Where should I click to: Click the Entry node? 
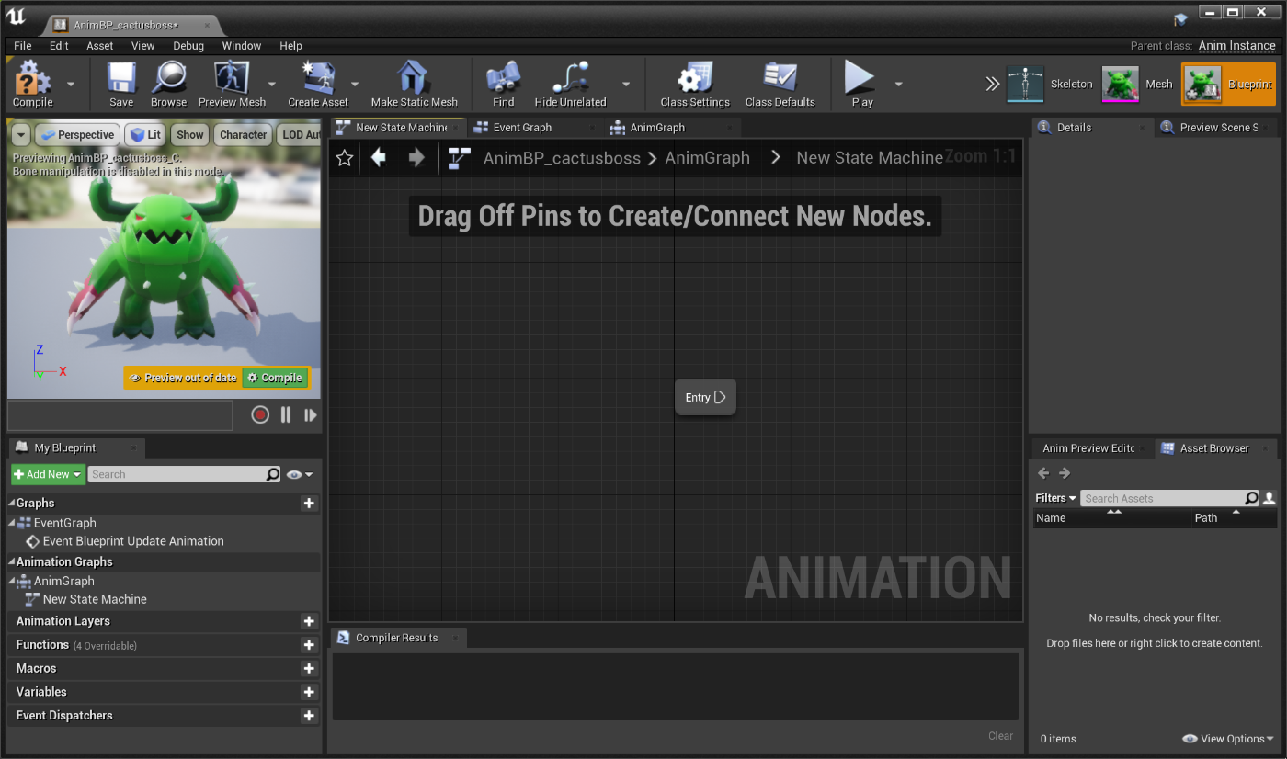click(705, 397)
